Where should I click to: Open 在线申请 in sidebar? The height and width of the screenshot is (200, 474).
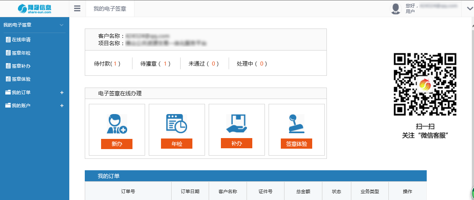click(21, 40)
